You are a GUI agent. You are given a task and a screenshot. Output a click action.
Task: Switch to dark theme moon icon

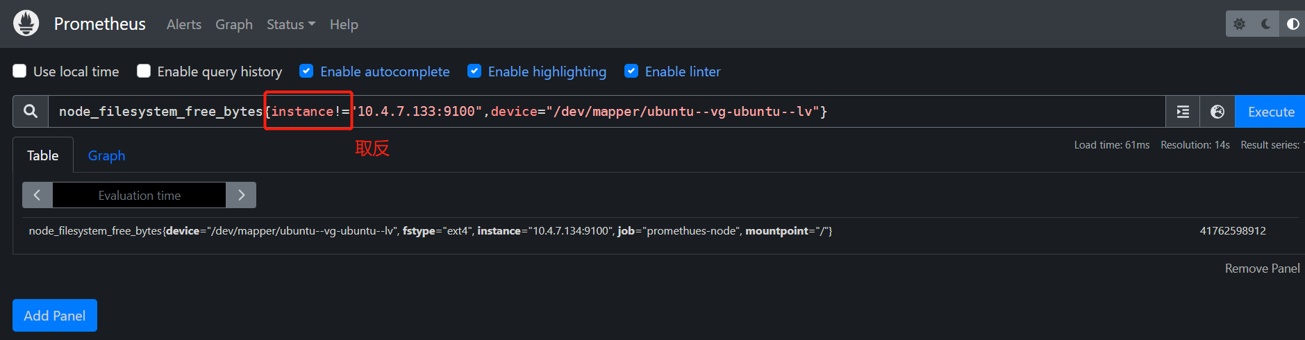point(1266,24)
